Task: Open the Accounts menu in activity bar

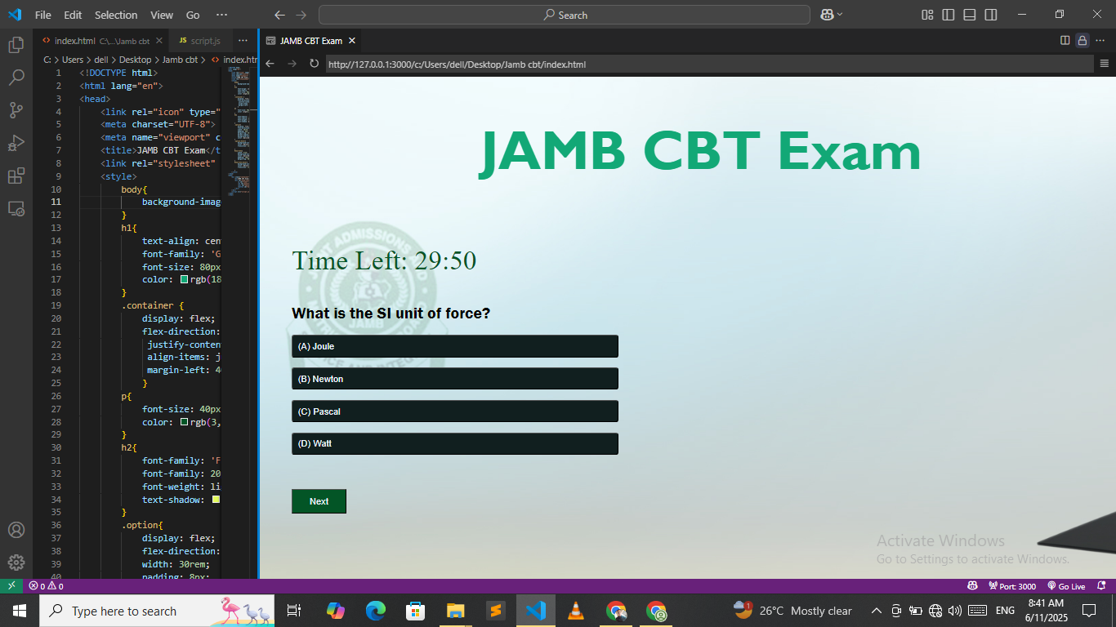Action: 16,530
